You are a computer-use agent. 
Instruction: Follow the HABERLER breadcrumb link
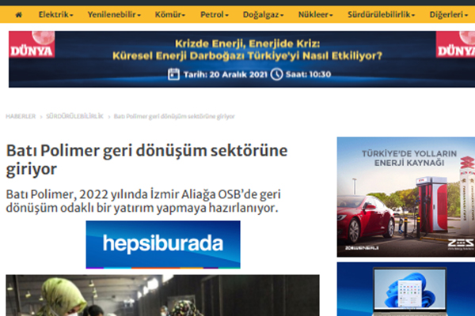click(x=21, y=116)
